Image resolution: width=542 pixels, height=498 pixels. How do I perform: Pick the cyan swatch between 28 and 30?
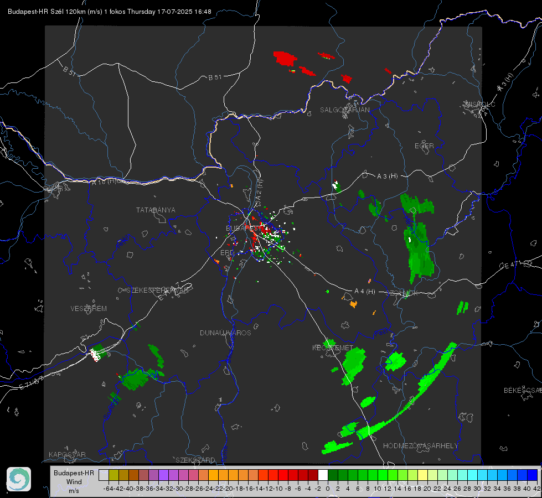click(473, 475)
